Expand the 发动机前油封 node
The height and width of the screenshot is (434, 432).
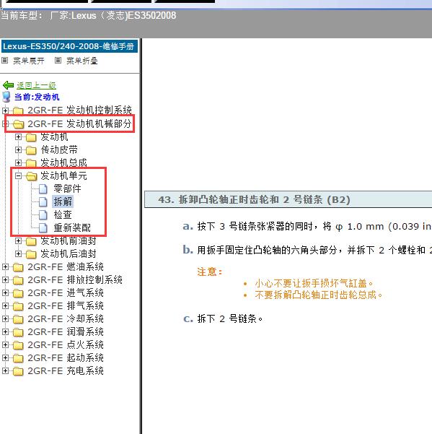(x=18, y=240)
